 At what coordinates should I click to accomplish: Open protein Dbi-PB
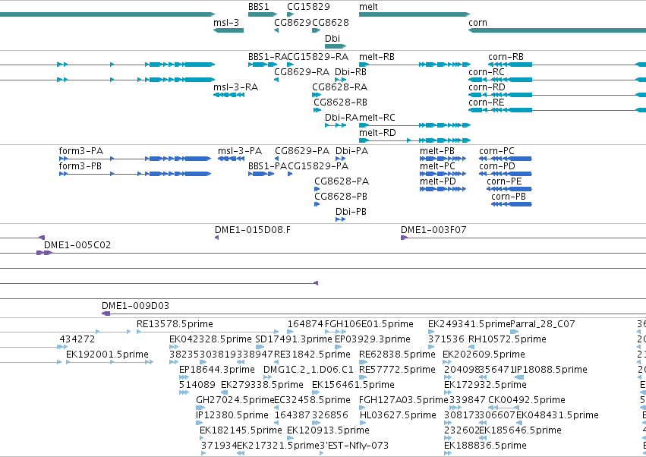pyautogui.click(x=351, y=213)
